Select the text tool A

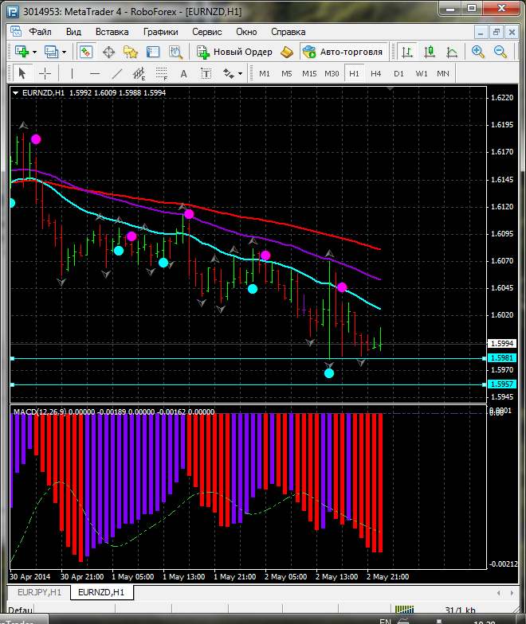[183, 73]
